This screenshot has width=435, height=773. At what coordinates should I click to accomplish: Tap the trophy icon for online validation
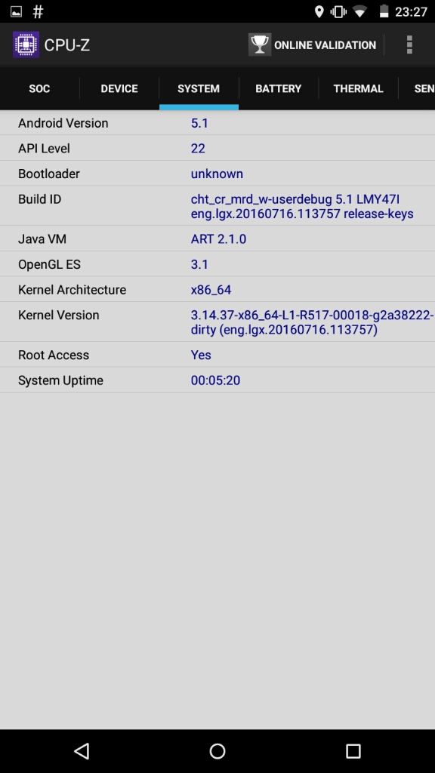(x=260, y=45)
